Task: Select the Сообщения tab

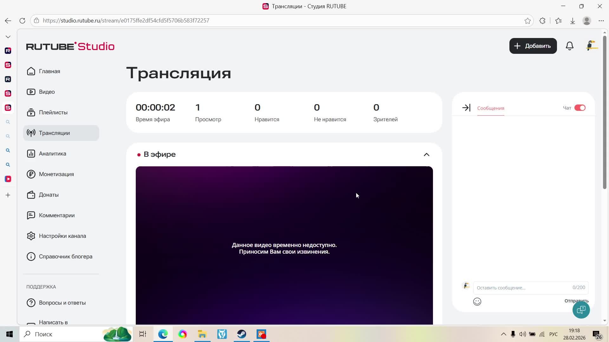Action: coord(491,108)
